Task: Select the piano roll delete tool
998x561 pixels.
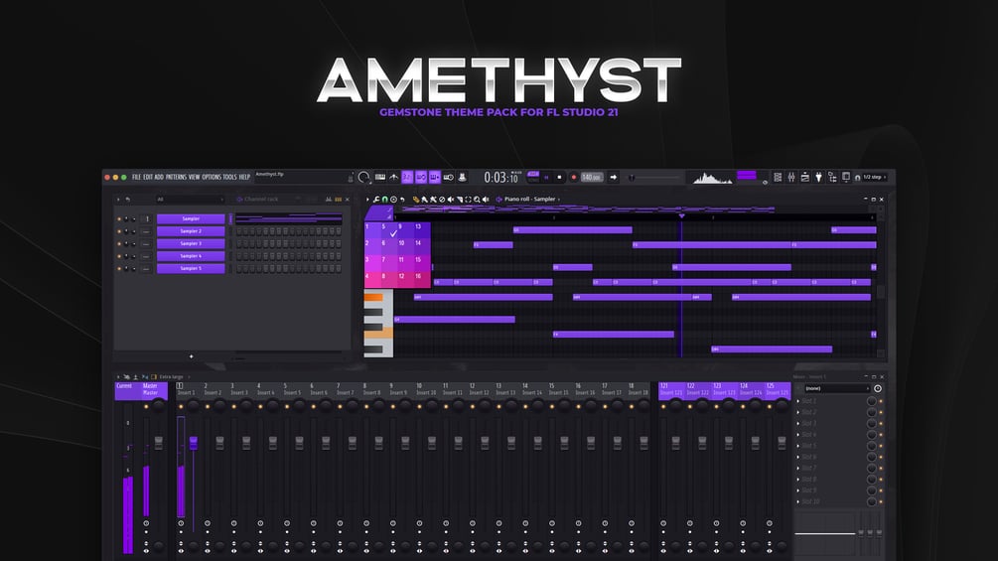Action: [442, 200]
